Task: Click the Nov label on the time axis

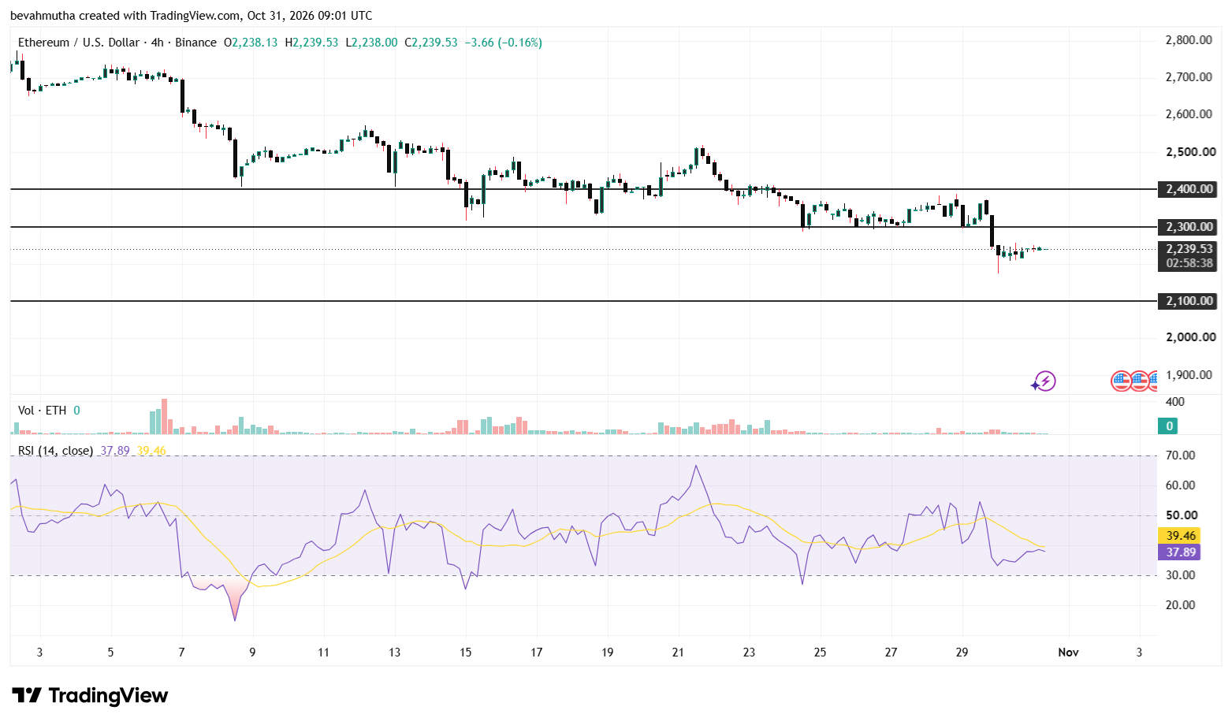Action: 1068,652
